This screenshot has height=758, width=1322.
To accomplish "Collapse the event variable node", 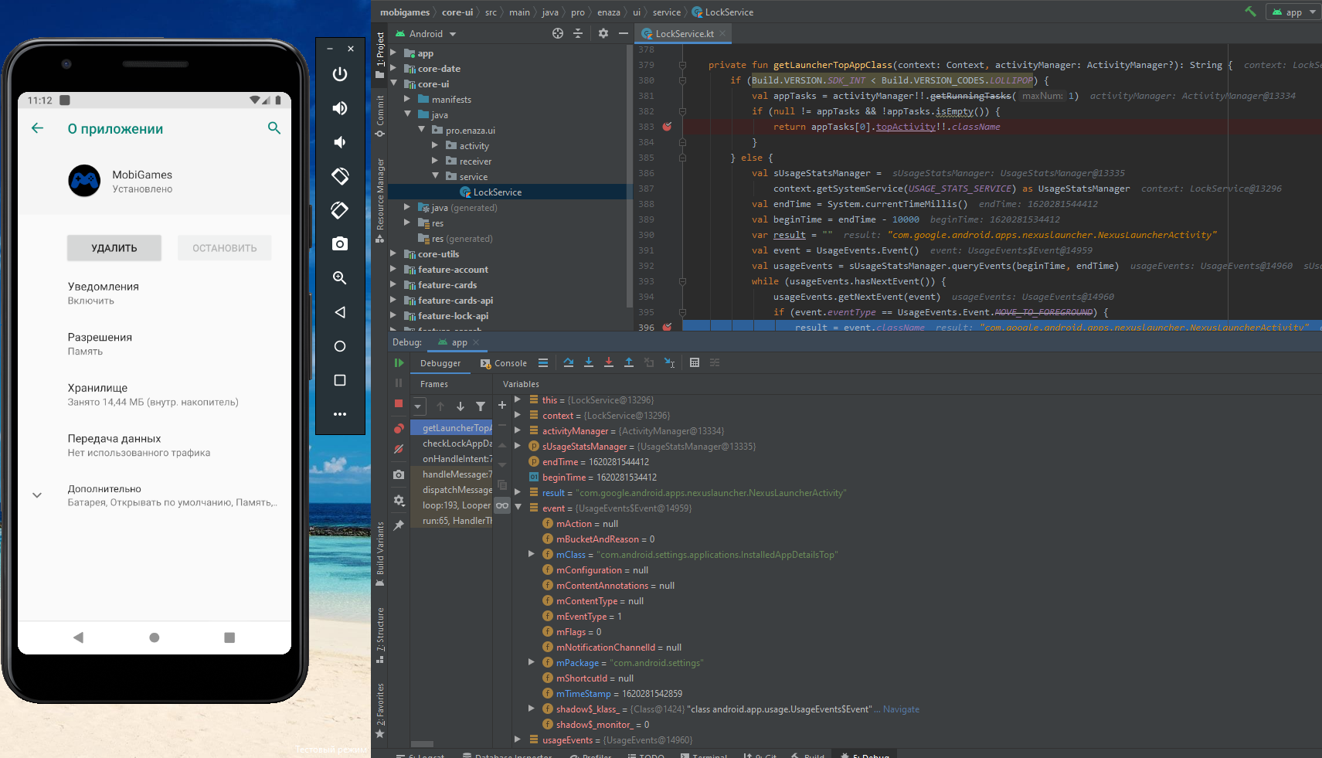I will pos(518,508).
